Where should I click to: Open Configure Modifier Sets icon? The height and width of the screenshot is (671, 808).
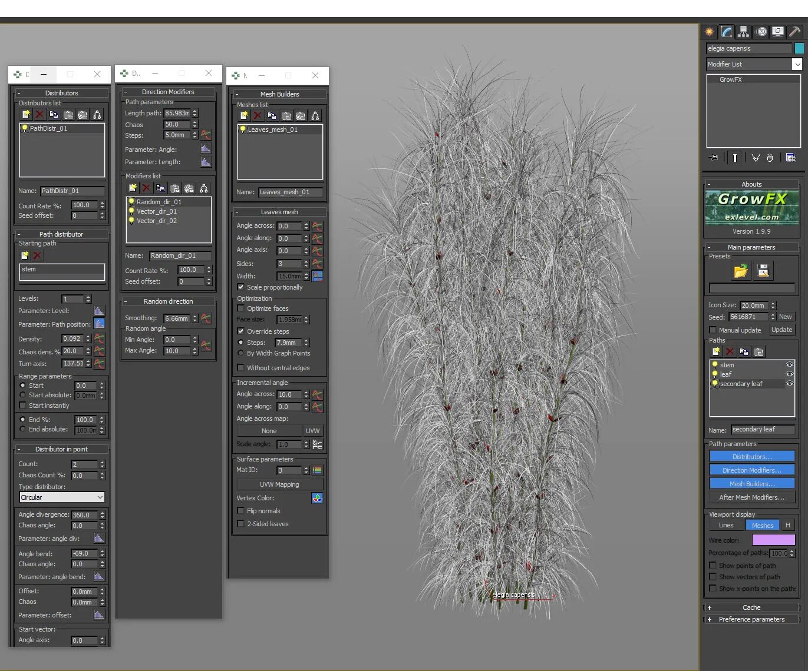791,157
